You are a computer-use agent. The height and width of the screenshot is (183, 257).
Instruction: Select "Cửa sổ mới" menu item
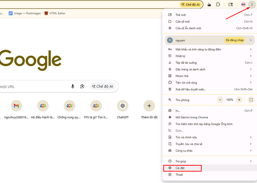209,22
